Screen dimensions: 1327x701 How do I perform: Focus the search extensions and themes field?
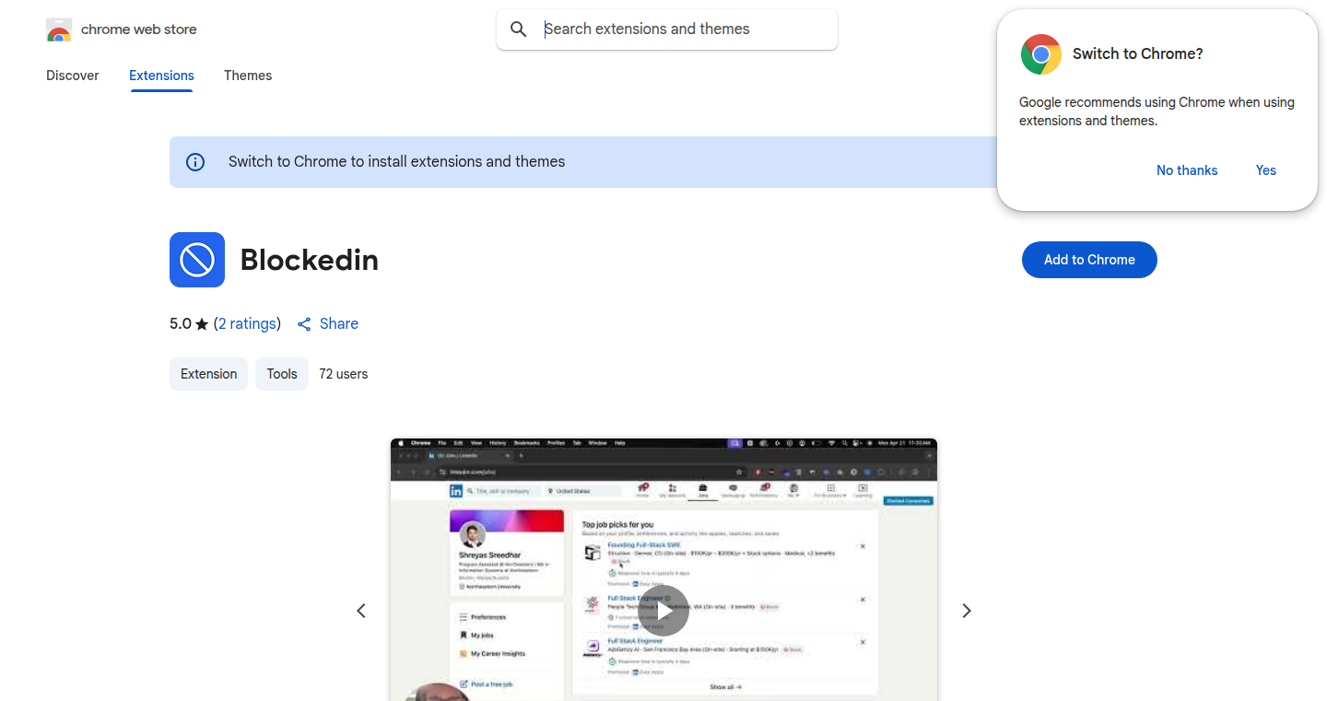667,29
